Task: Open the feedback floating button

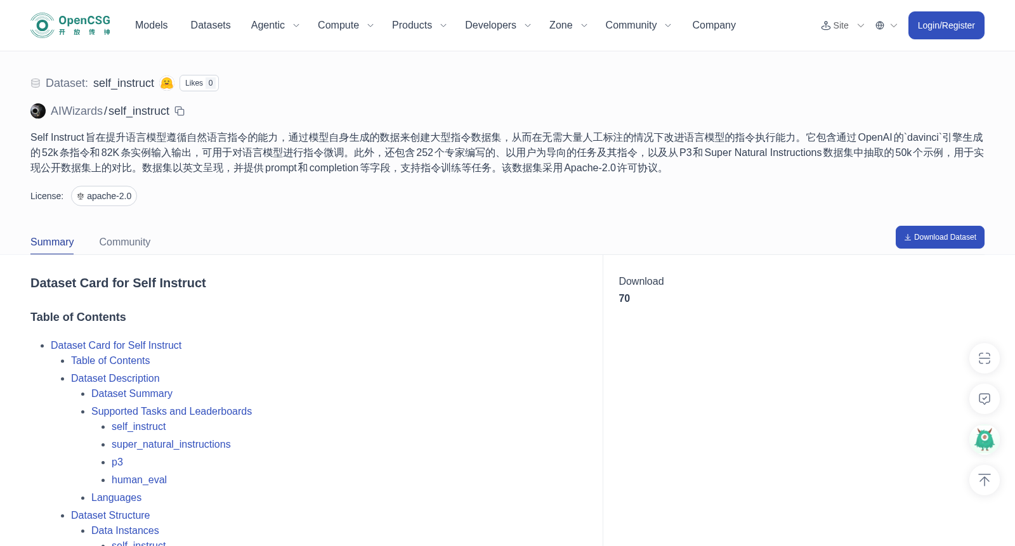Action: click(985, 399)
